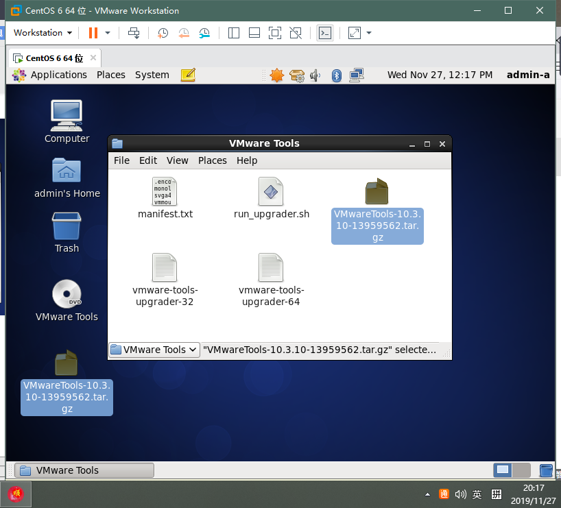Image resolution: width=561 pixels, height=508 pixels.
Task: Click the 拼 input mode tray indicator
Action: [497, 494]
